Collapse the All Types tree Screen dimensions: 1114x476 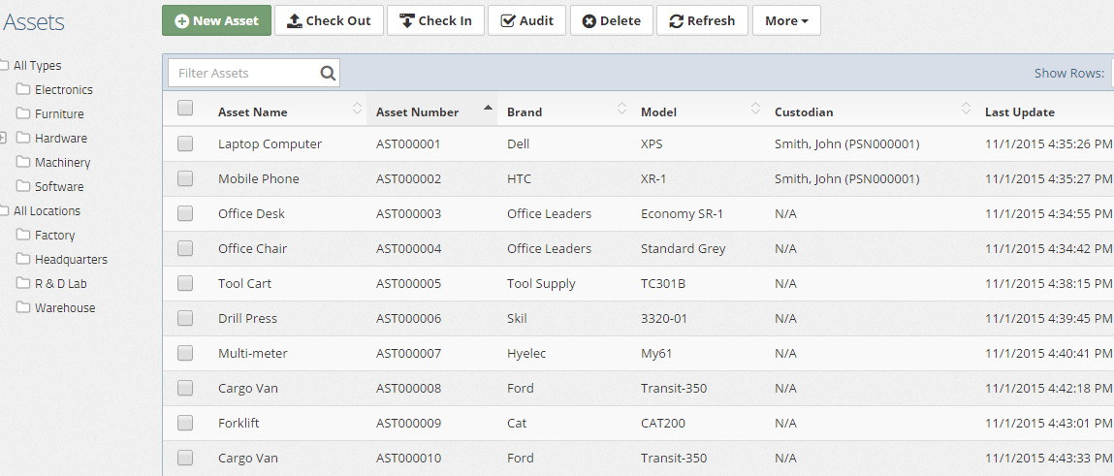coord(4,65)
